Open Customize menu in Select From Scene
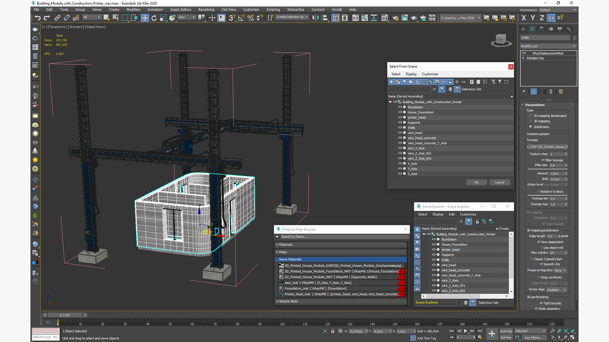 tap(430, 74)
